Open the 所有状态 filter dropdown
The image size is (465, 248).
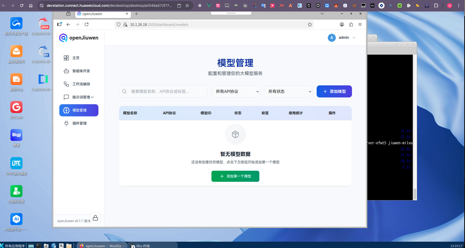tap(288, 91)
